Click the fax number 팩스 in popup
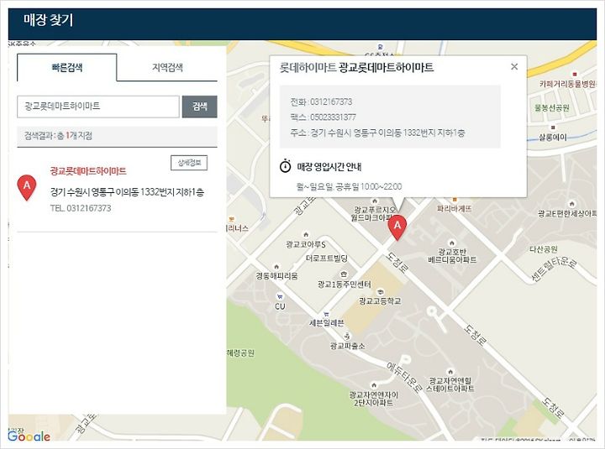The width and height of the screenshot is (605, 449). pyautogui.click(x=323, y=117)
